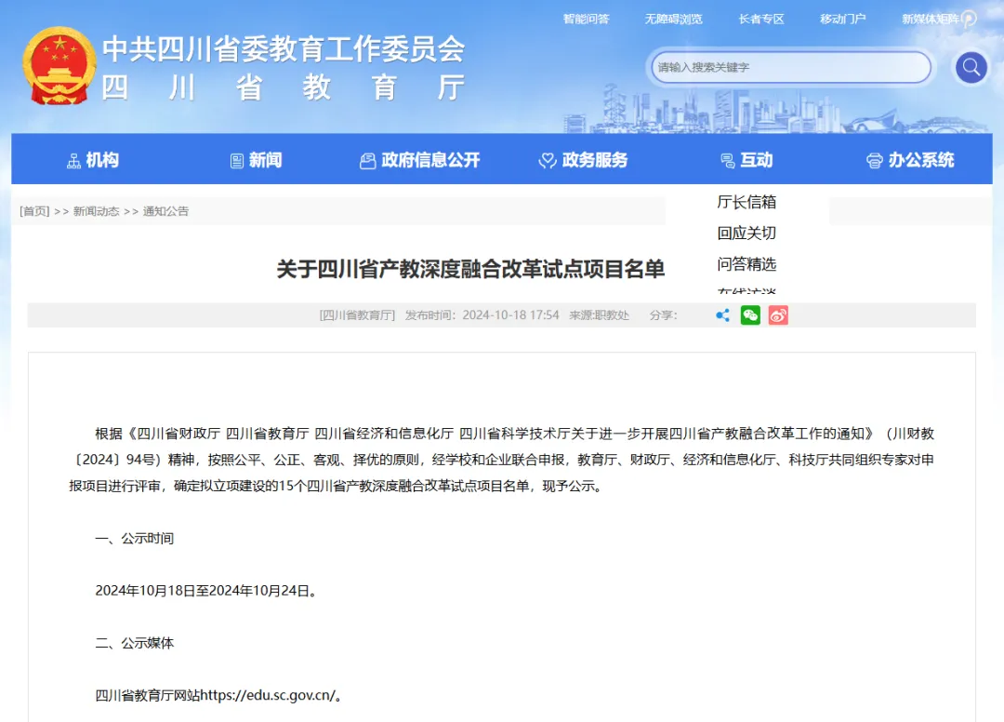Click the blue share icon
Screen dimensions: 1004x722
pyautogui.click(x=722, y=315)
